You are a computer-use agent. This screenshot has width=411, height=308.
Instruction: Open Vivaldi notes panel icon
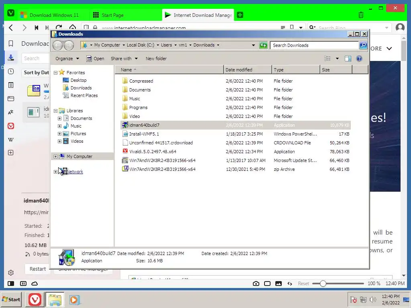pyautogui.click(x=11, y=85)
